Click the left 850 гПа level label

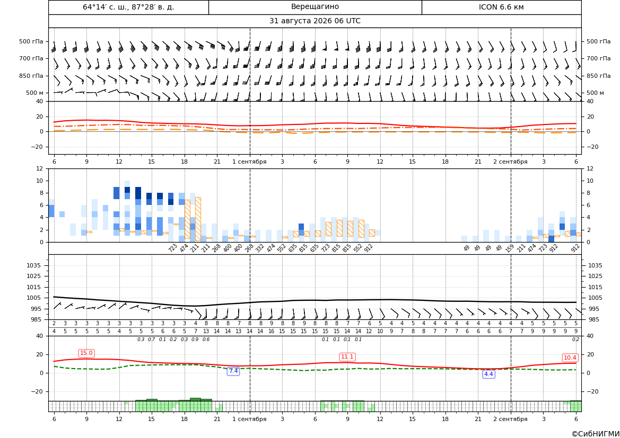coord(31,76)
